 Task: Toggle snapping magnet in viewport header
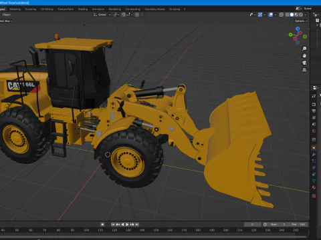point(124,15)
